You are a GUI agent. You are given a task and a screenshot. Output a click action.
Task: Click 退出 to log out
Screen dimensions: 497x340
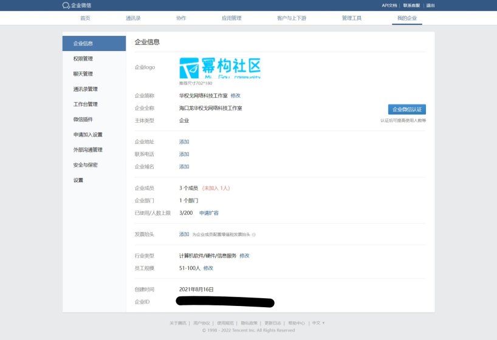tap(430, 5)
